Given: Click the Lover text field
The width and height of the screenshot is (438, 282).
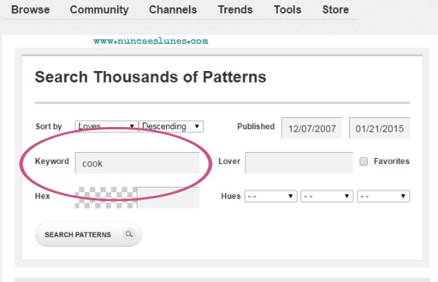Looking at the screenshot, I should (x=299, y=163).
